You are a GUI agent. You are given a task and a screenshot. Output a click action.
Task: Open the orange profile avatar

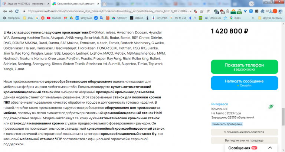[x=275, y=11]
